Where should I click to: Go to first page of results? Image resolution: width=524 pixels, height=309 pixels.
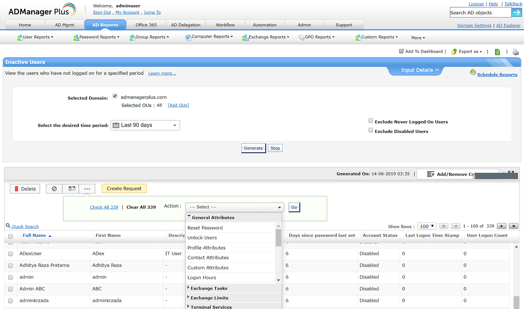(x=443, y=226)
